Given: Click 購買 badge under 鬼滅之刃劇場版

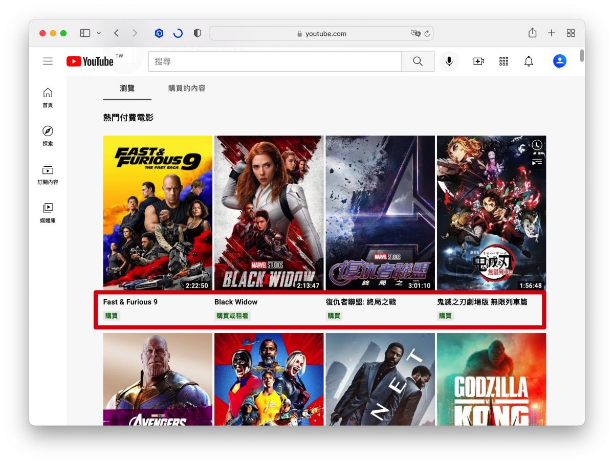Looking at the screenshot, I should [445, 316].
